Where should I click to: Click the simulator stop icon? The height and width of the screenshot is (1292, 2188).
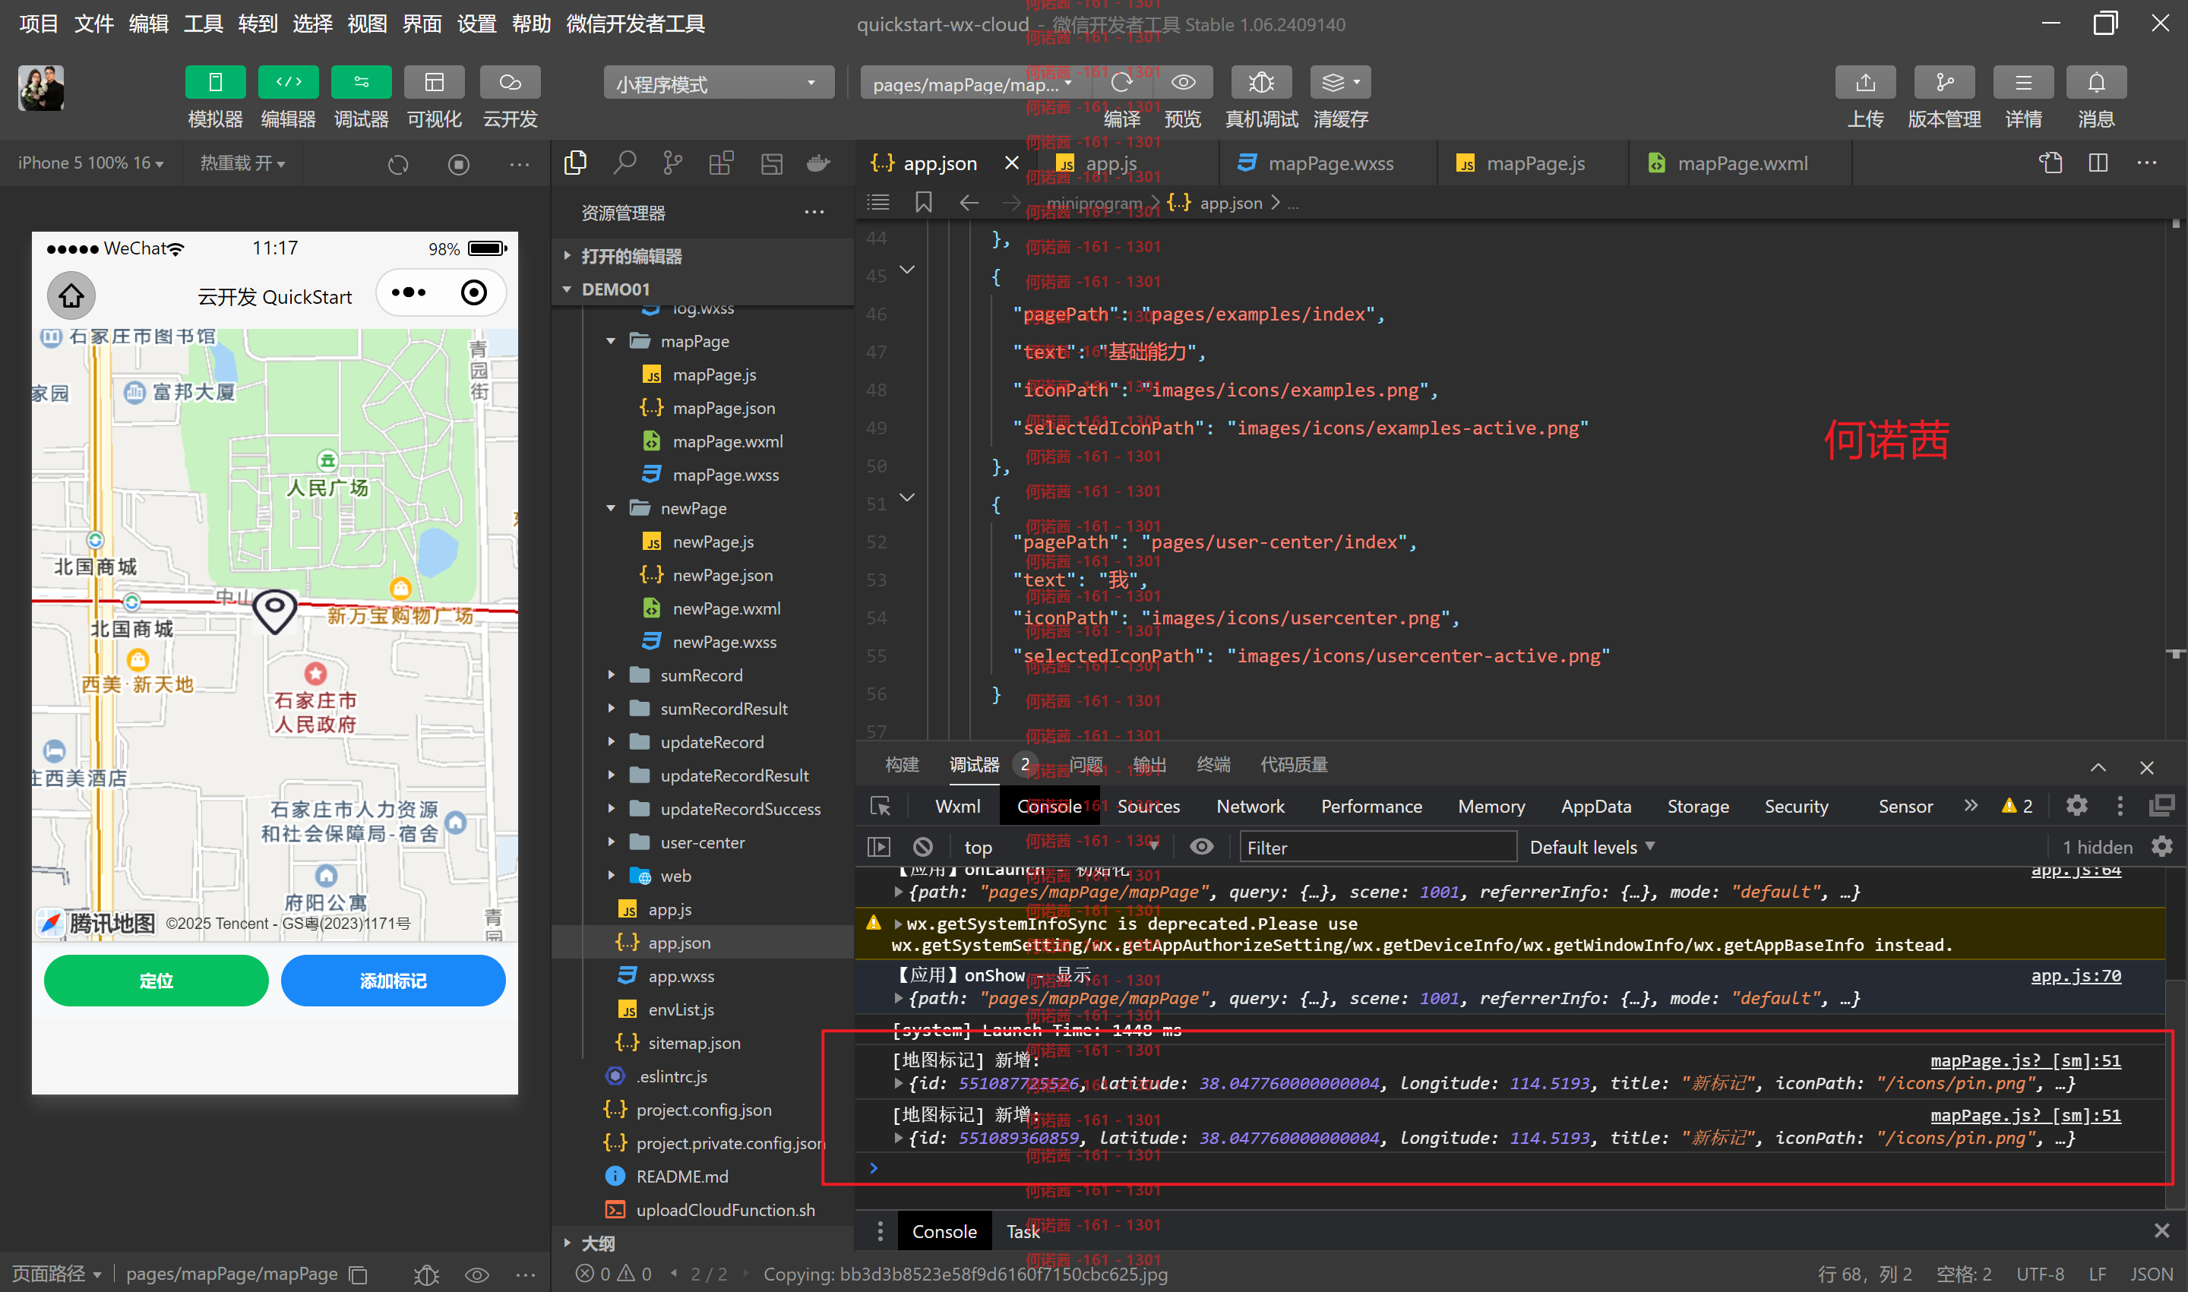[x=459, y=163]
